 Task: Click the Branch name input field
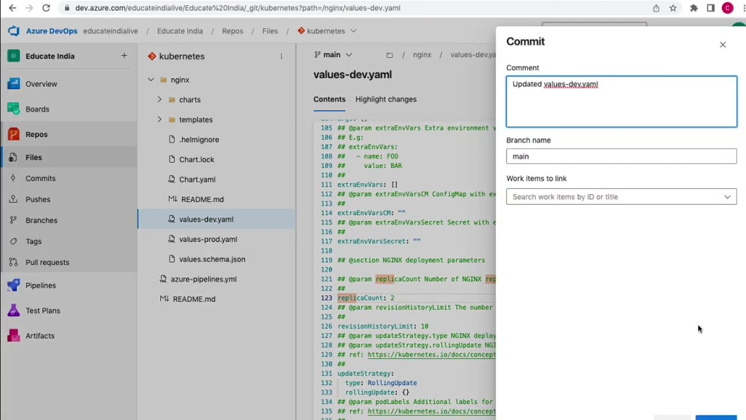point(621,156)
